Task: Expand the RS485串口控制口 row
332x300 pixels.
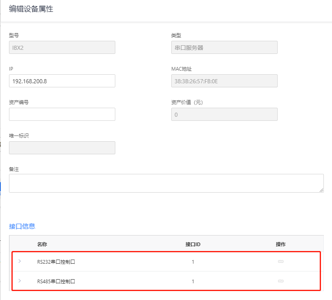Action: pos(20,281)
